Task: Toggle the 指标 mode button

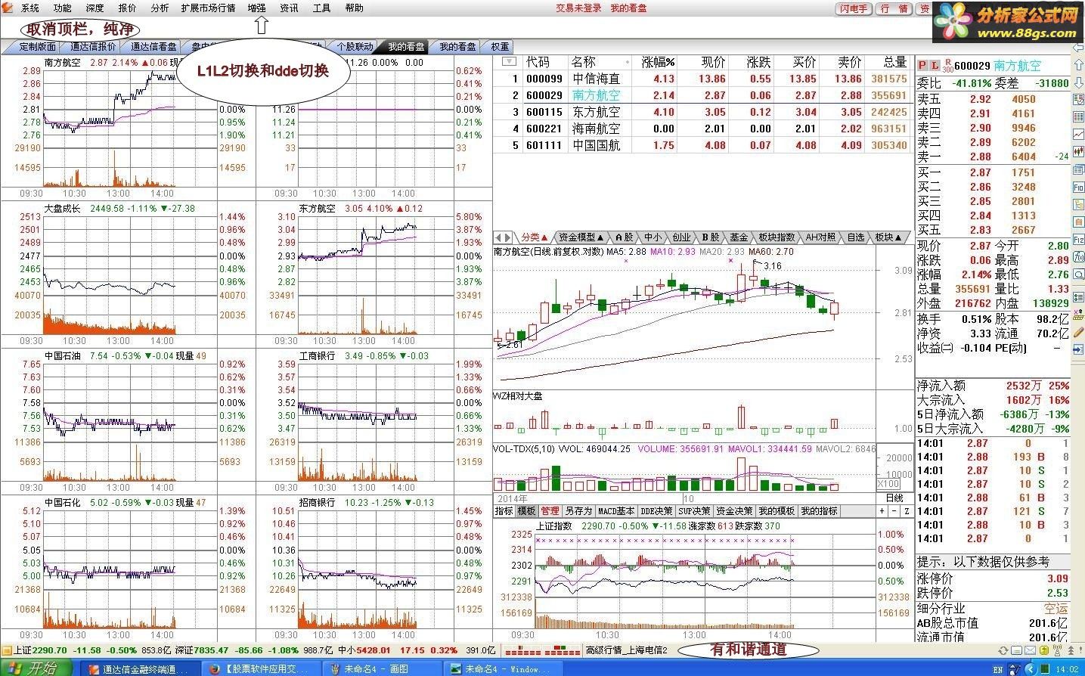Action: 504,511
